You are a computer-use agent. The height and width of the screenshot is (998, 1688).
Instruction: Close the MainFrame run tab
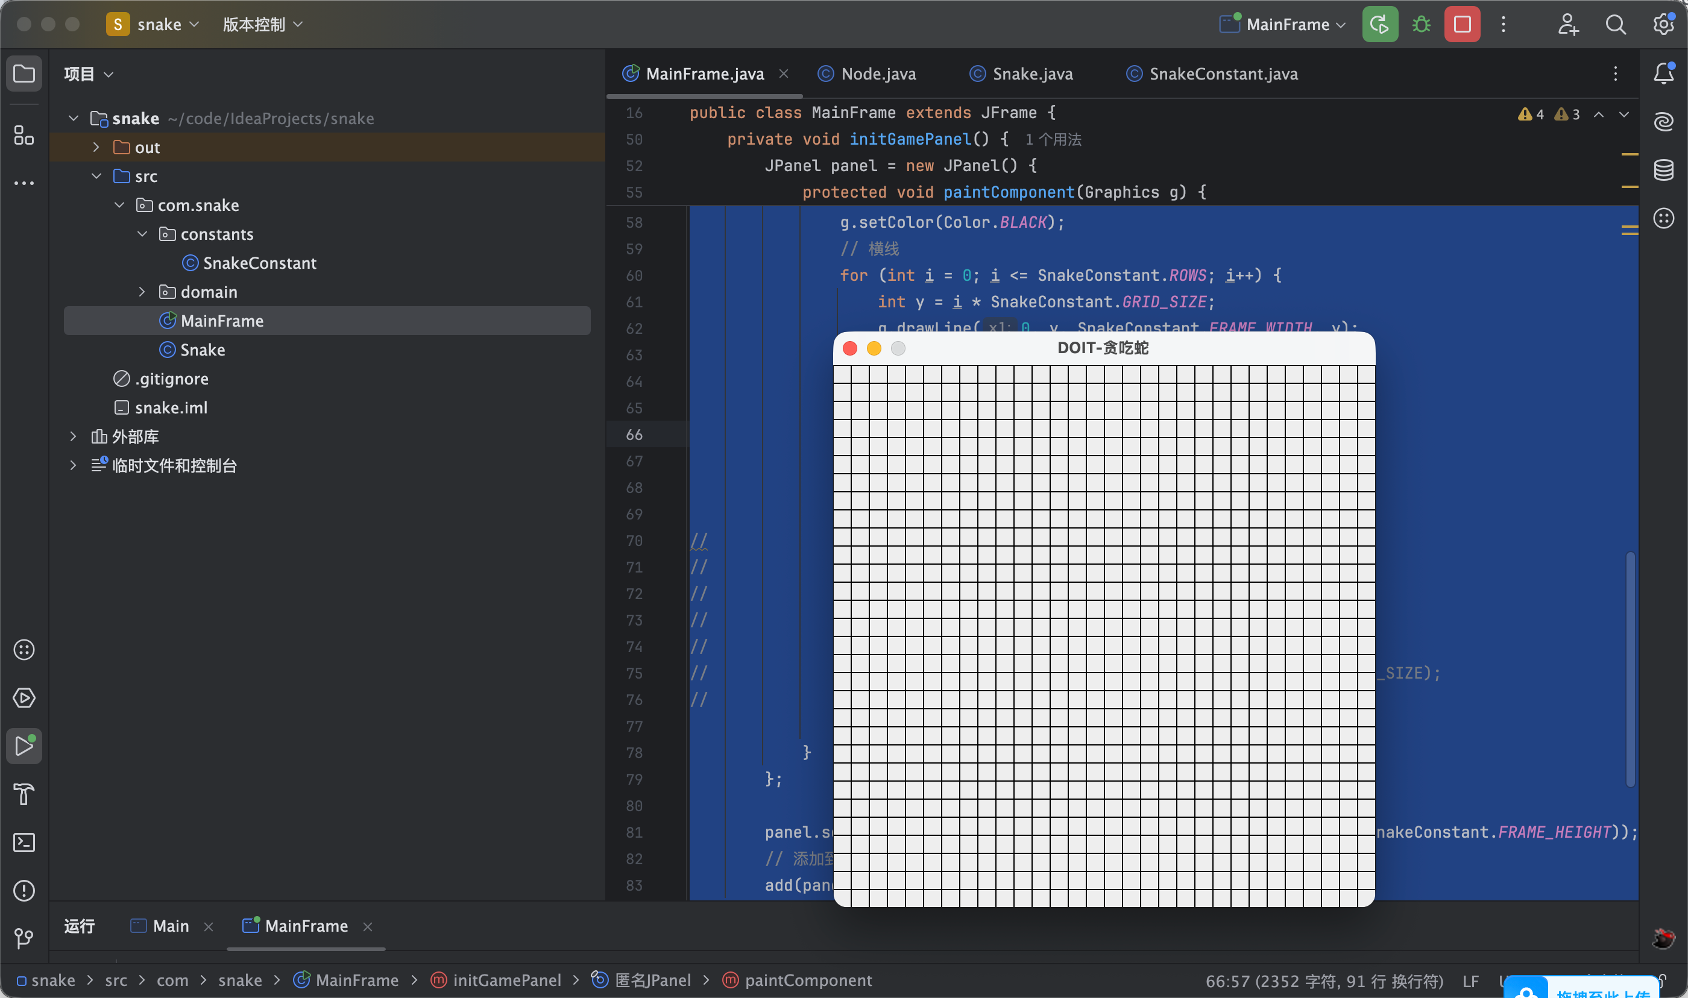[x=367, y=927]
